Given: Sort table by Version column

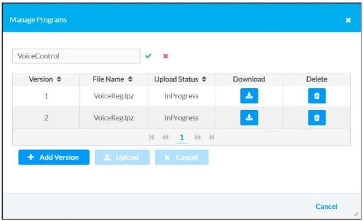Looking at the screenshot, I should [x=45, y=79].
